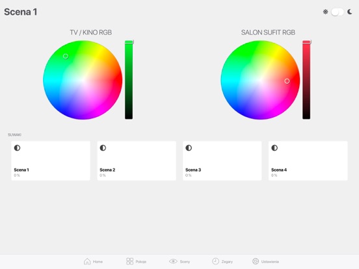Go to the Home tab

tap(93, 261)
